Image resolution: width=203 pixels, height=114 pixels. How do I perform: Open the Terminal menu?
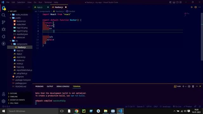[48, 2]
